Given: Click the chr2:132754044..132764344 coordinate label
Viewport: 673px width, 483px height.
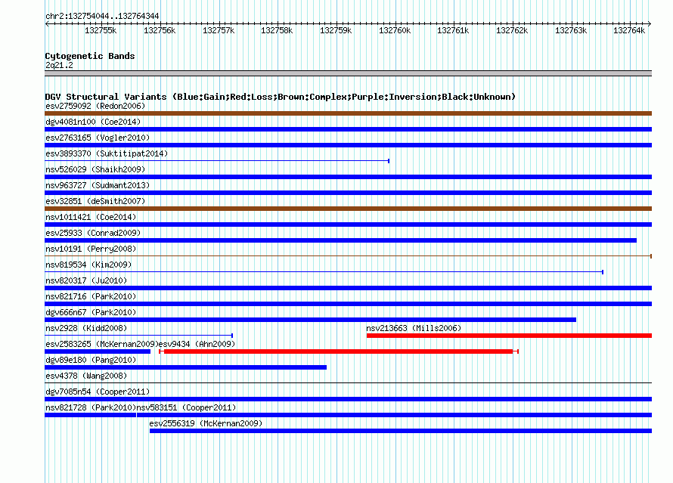Looking at the screenshot, I should click(102, 16).
